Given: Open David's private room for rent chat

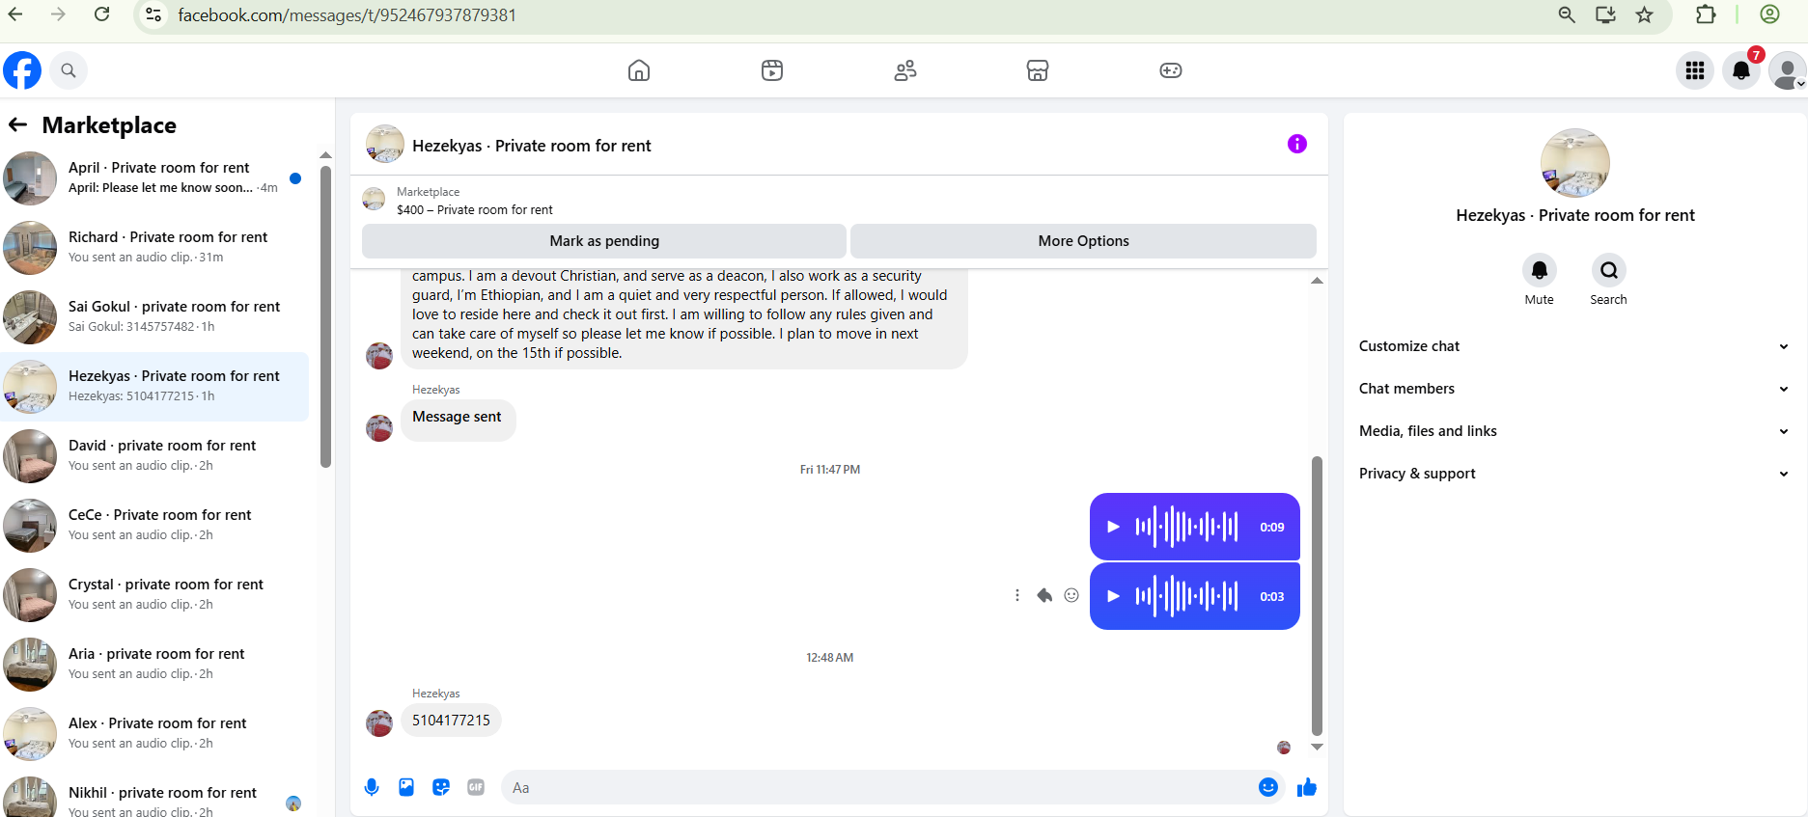Looking at the screenshot, I should point(154,456).
